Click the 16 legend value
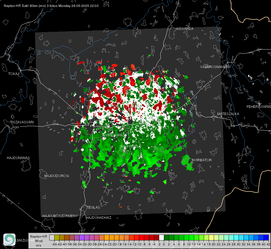The width and height of the screenshot is (271, 249). tap(204, 244)
